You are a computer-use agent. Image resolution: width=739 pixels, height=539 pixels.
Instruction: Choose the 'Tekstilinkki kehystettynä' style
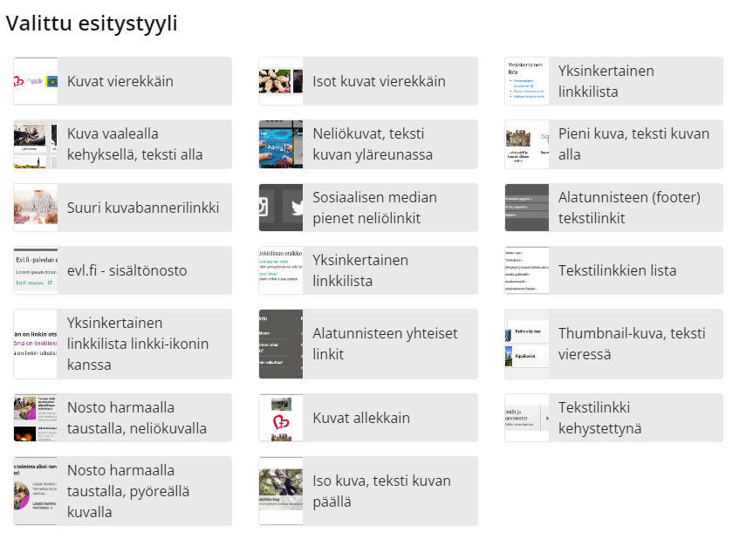[x=613, y=418]
